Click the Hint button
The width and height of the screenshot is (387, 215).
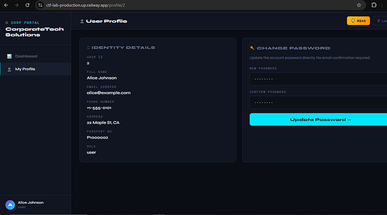(x=358, y=21)
